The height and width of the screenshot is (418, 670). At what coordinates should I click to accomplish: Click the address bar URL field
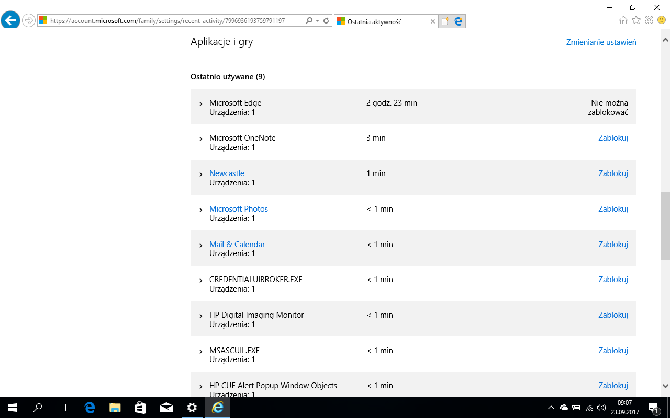(x=173, y=21)
